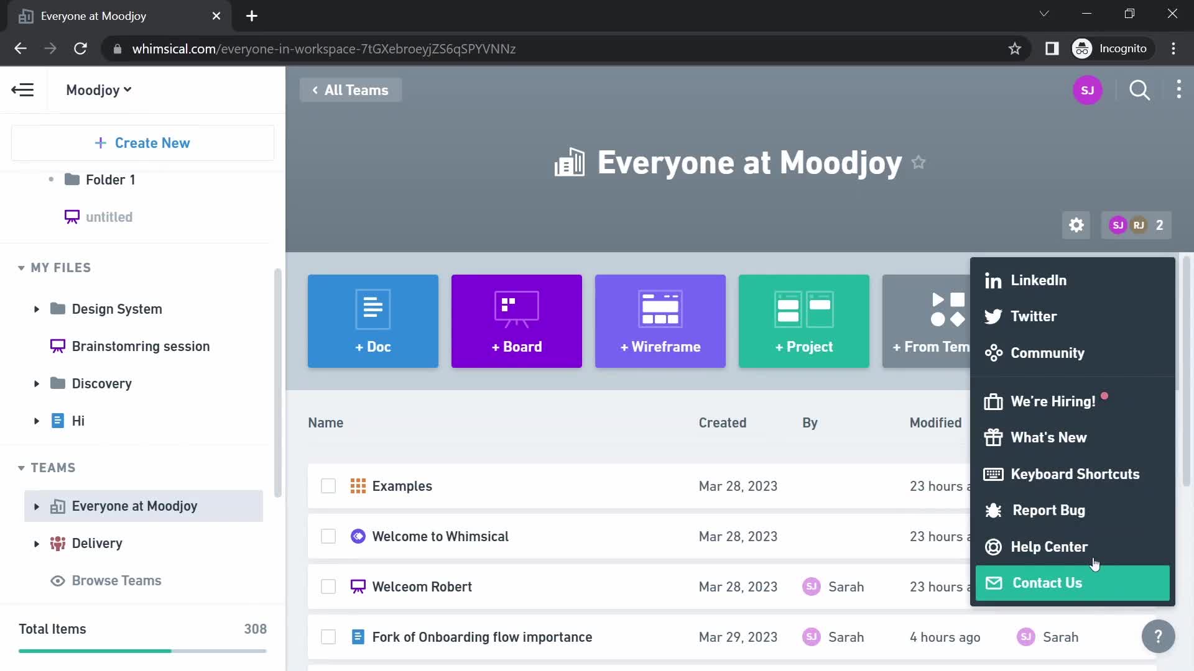This screenshot has height=671, width=1194.
Task: Click the workspace settings gear icon
Action: [1076, 226]
